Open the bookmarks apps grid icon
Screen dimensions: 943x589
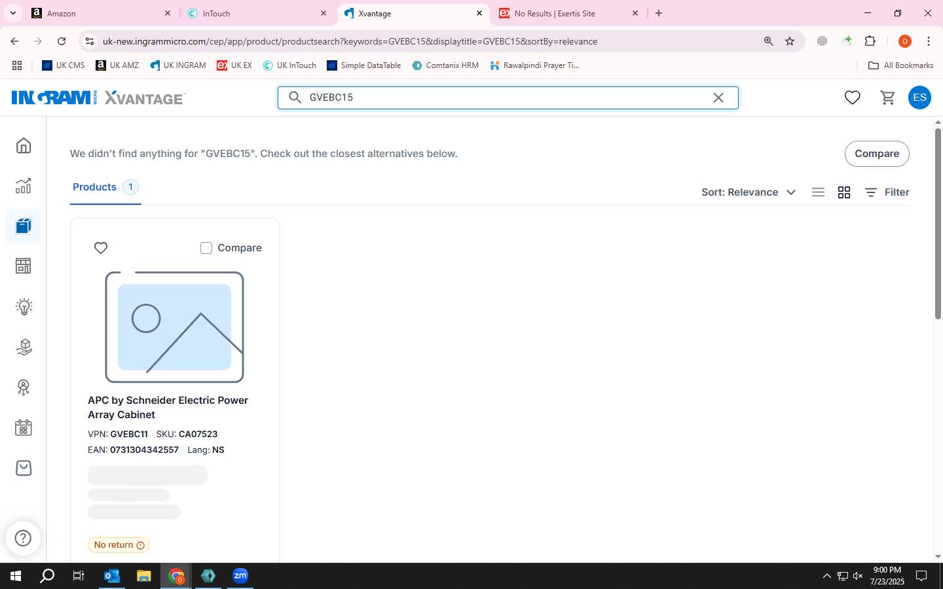tap(17, 65)
